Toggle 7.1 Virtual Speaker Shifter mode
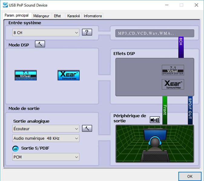The height and width of the screenshot is (181, 204). click(x=26, y=75)
